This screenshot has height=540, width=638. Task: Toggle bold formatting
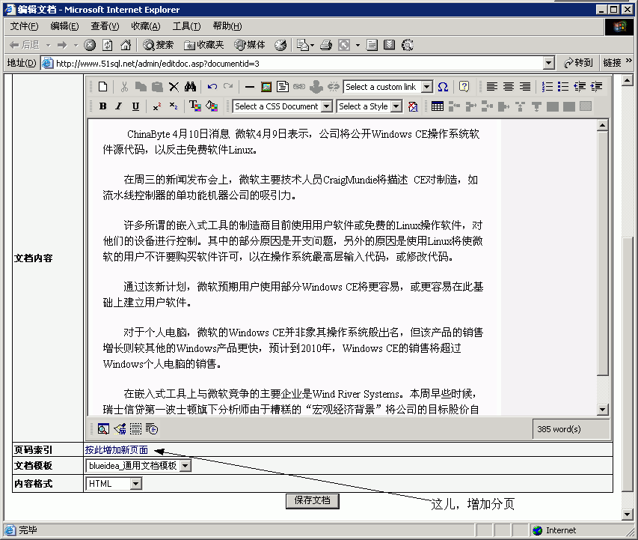point(103,106)
